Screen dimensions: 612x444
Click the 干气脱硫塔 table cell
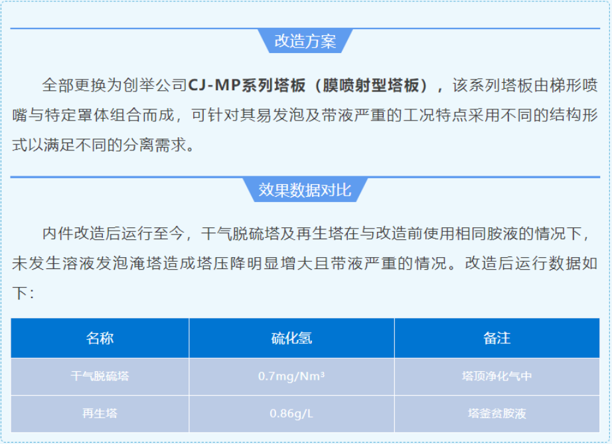point(100,376)
